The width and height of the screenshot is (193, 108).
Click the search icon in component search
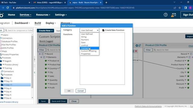(x=6, y=30)
